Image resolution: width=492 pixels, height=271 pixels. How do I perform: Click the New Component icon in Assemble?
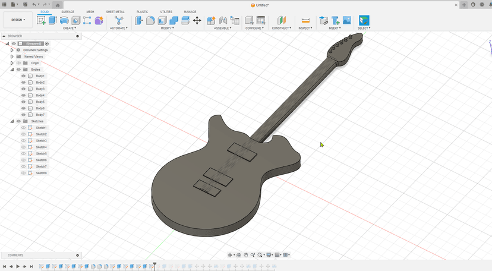[x=211, y=20]
